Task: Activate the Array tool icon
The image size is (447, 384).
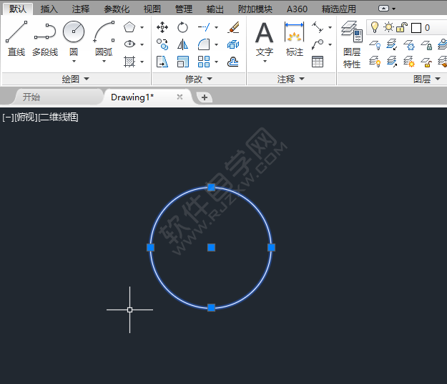Action: [x=204, y=62]
